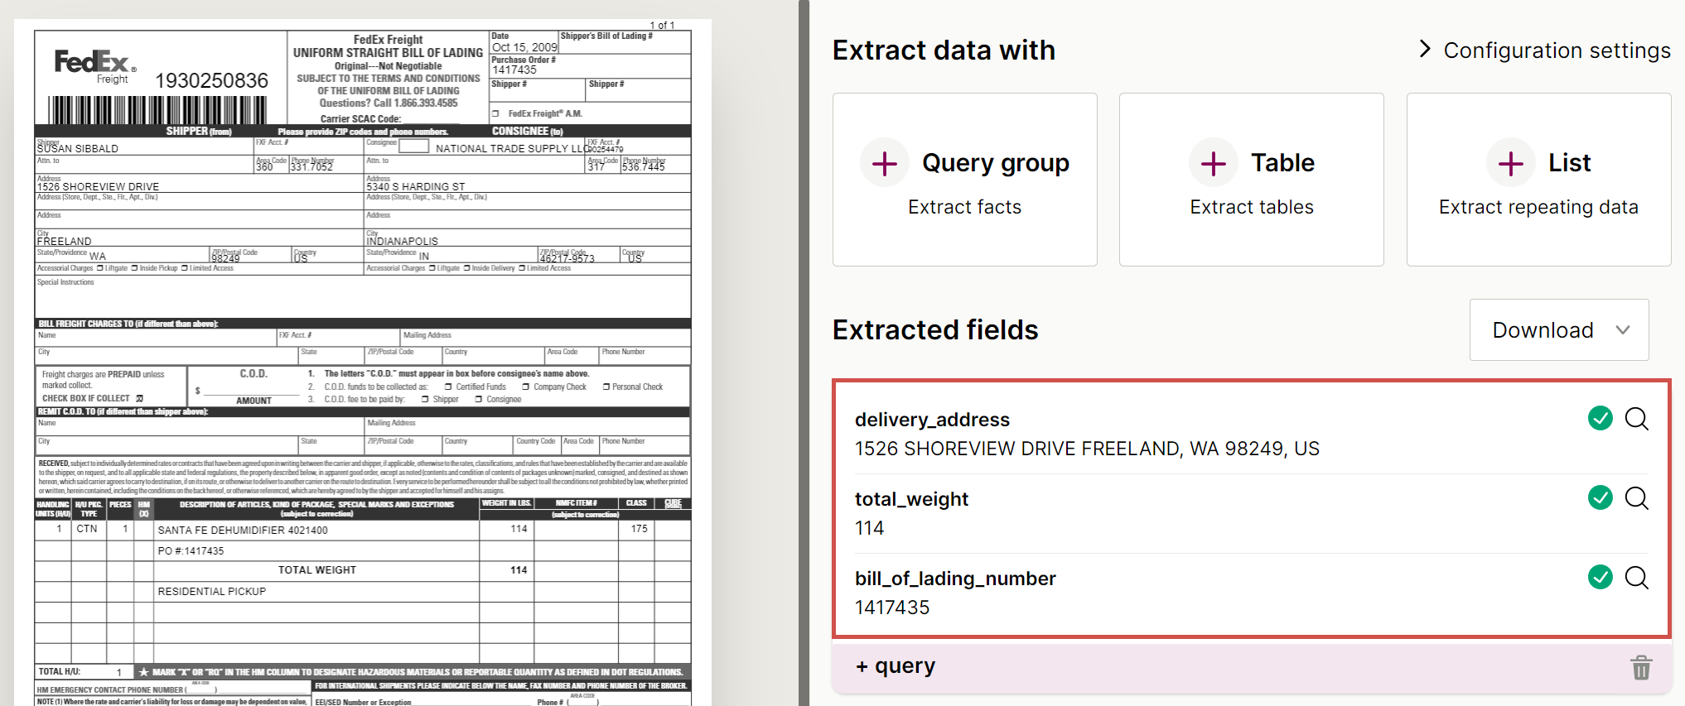This screenshot has width=1685, height=706.
Task: Toggle the CHECK BOX IF COLLECT checkbox
Action: (x=139, y=398)
